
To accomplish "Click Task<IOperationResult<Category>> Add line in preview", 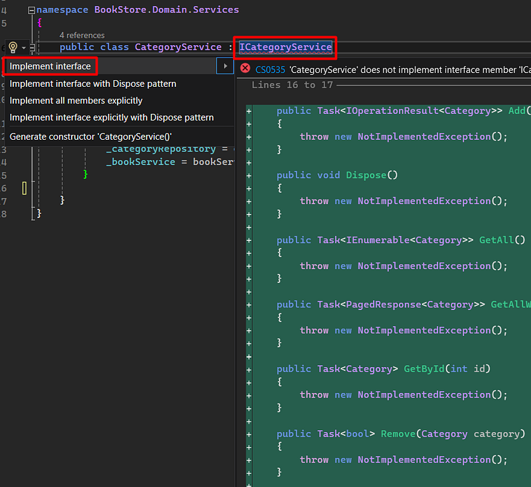I will 403,111.
